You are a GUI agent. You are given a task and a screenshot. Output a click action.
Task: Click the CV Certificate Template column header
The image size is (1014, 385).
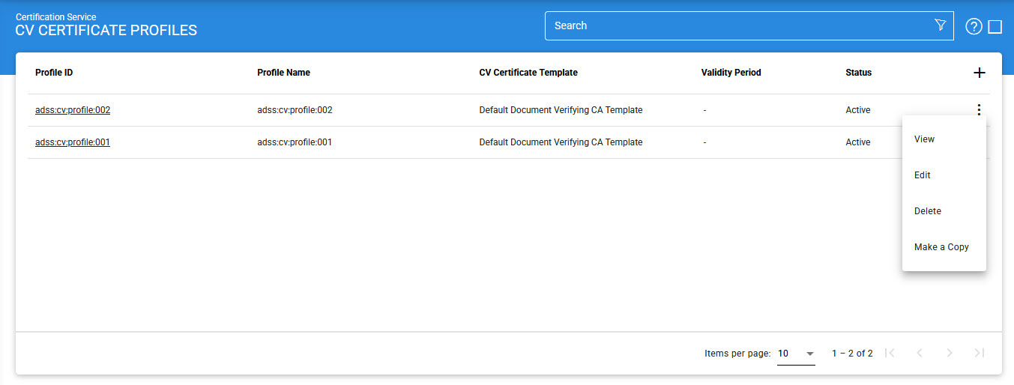point(528,73)
